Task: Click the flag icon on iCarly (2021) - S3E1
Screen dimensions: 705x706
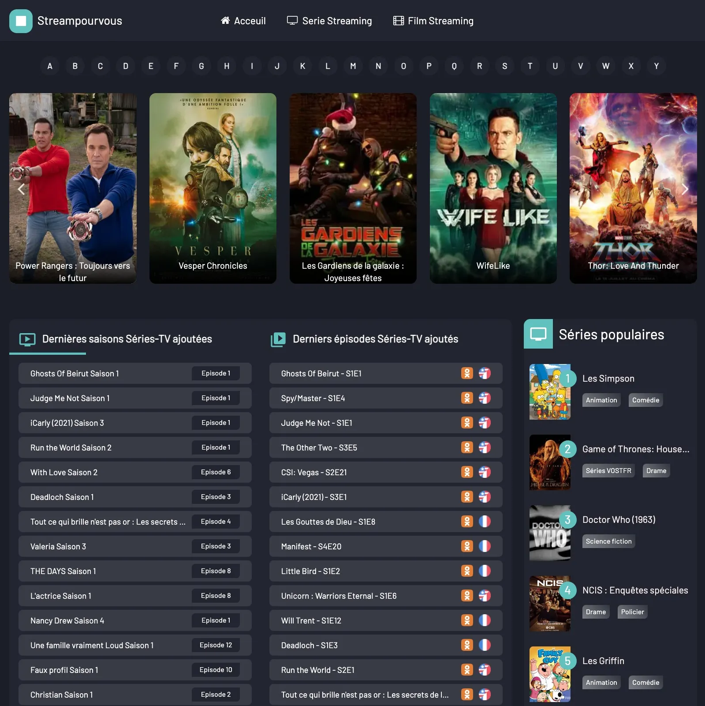Action: (485, 497)
